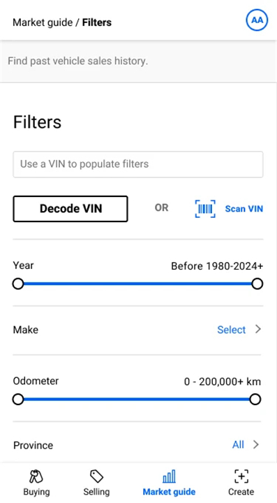The image size is (277, 503).
Task: Open the Province All option
Action: click(x=238, y=444)
